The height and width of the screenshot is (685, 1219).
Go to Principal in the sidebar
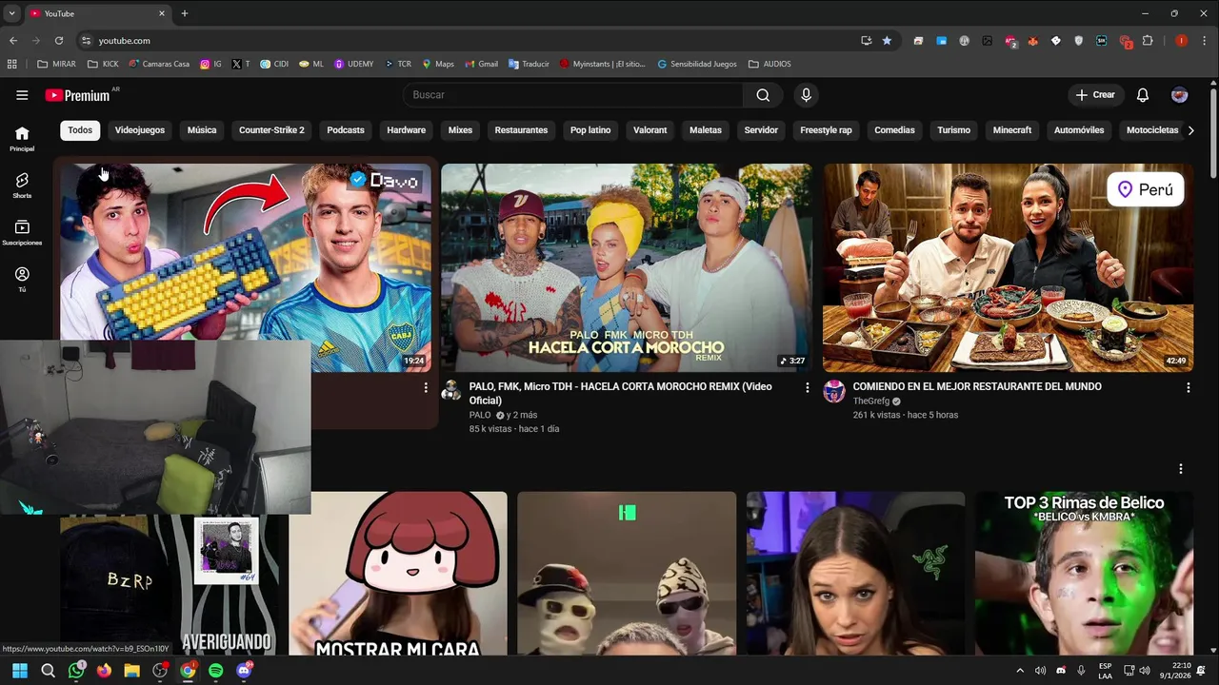click(22, 139)
